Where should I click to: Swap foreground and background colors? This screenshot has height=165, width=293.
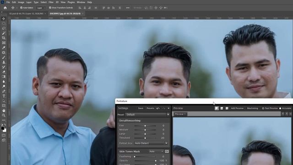[x=5, y=125]
